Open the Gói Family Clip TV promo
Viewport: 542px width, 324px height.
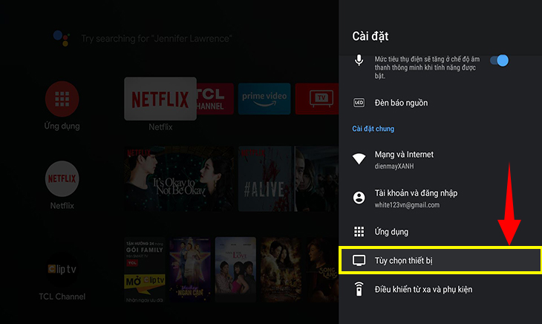(x=145, y=270)
